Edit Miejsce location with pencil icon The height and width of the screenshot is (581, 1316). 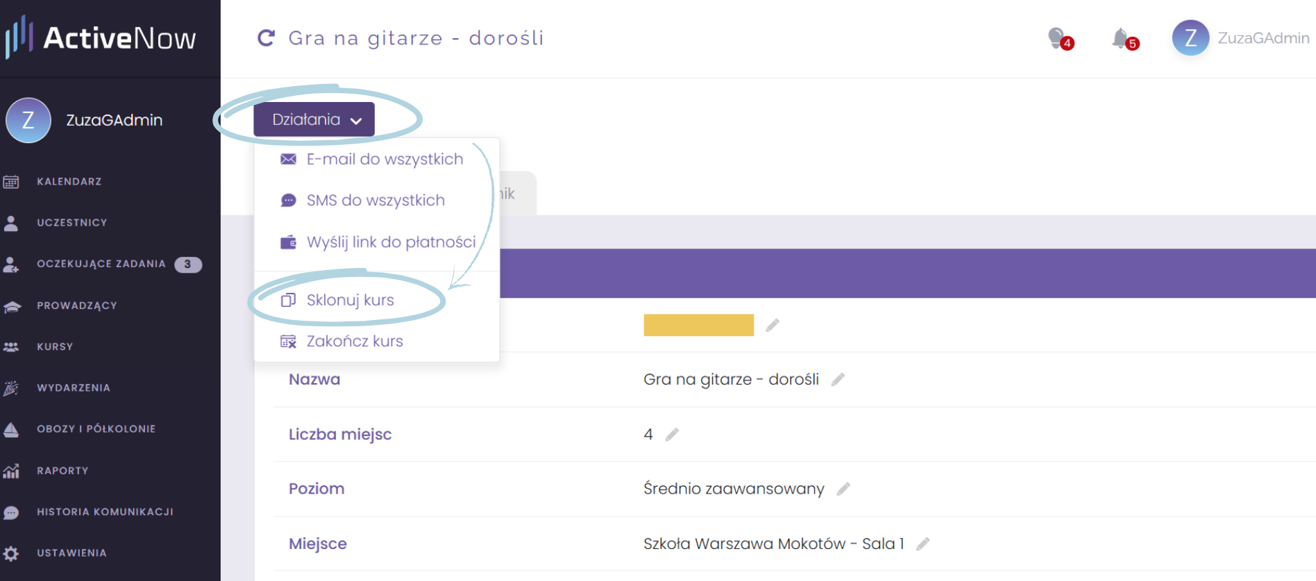pos(922,544)
